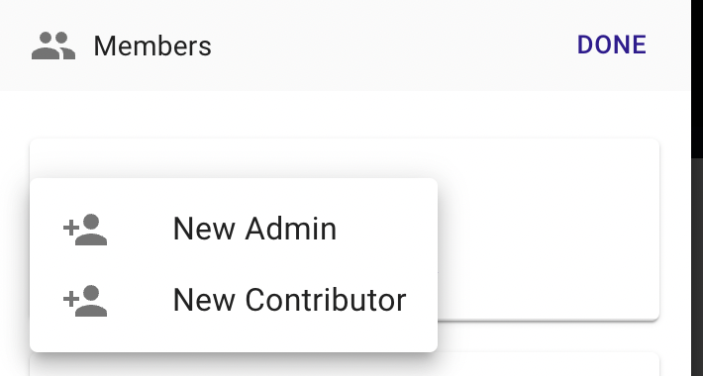Choose New Contributor from the popup menu
This screenshot has width=703, height=376.
[234, 300]
